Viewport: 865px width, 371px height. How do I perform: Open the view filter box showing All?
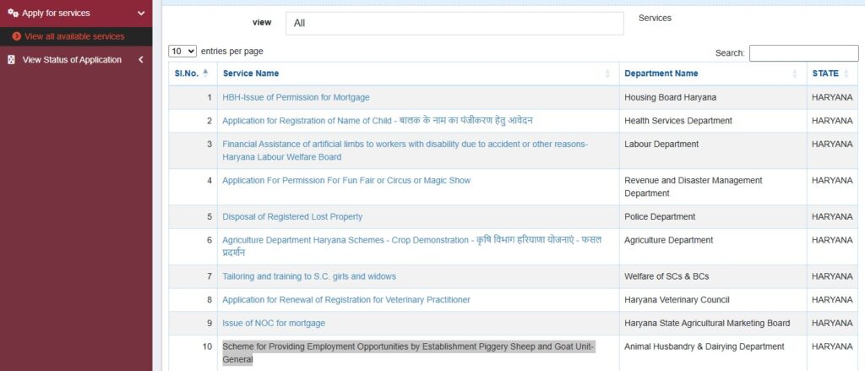[454, 23]
